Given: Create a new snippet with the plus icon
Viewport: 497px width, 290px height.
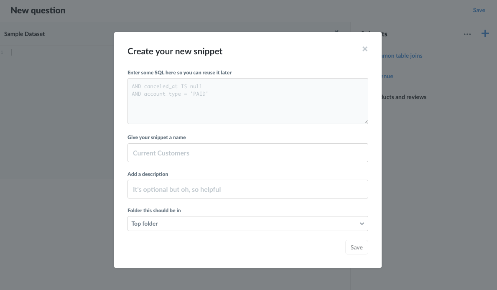Looking at the screenshot, I should pos(485,33).
